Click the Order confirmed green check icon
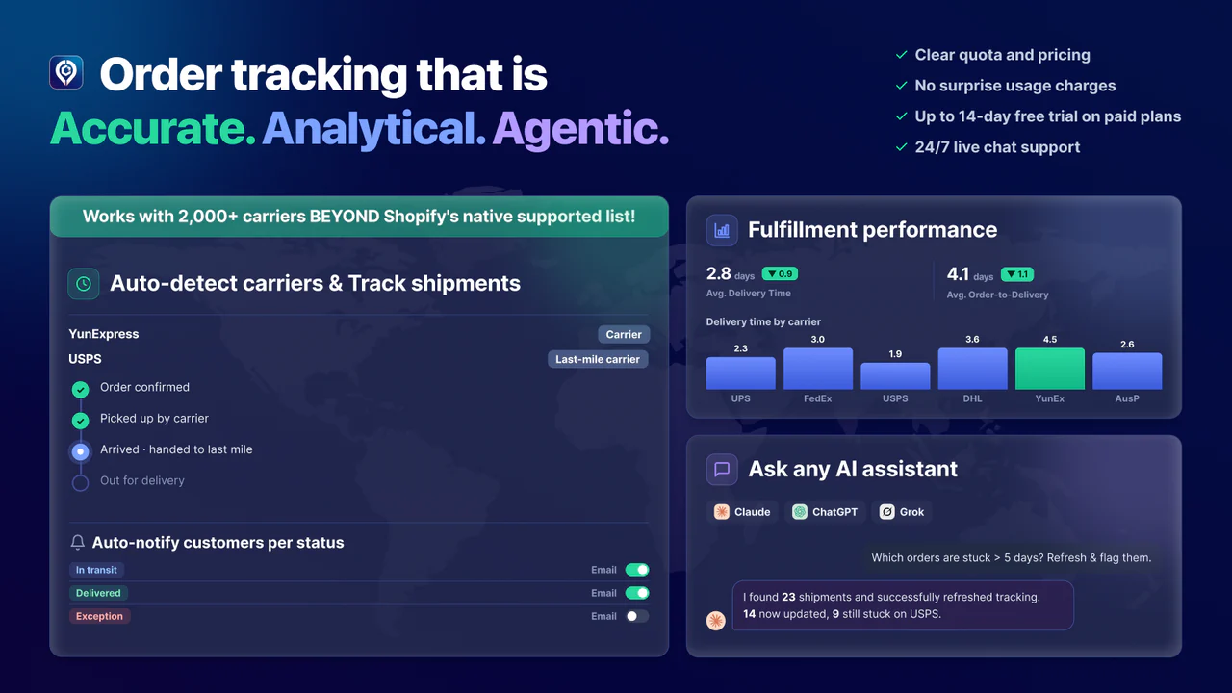The image size is (1232, 693). point(81,390)
